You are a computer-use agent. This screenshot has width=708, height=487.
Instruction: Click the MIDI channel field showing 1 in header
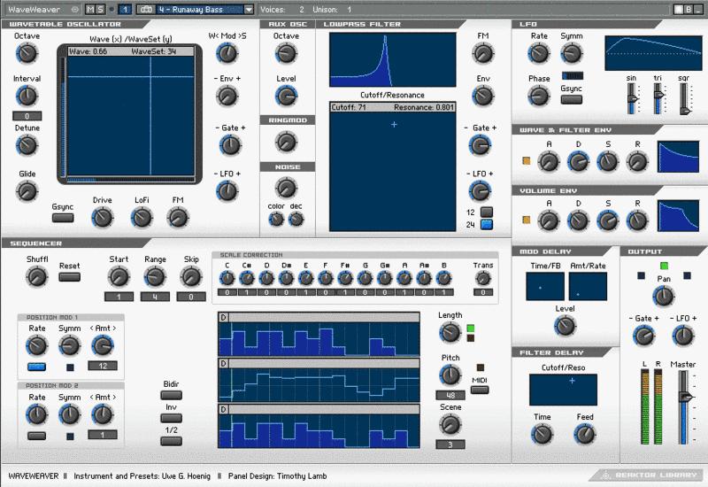(x=125, y=9)
